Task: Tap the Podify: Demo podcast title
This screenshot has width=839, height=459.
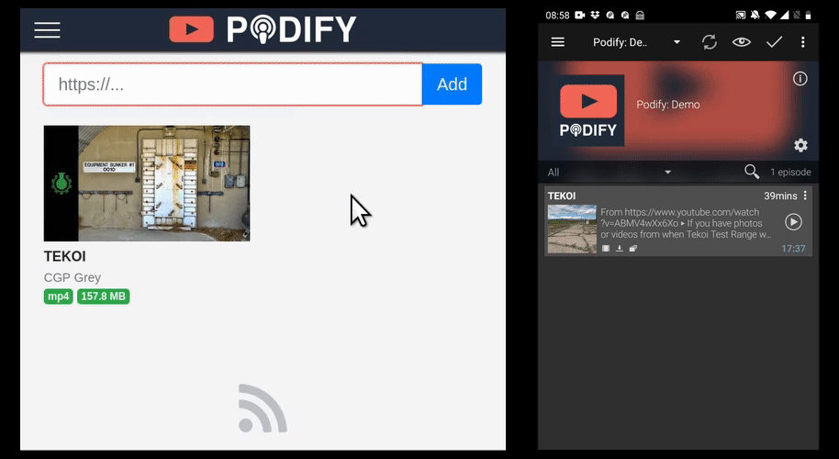Action: click(667, 105)
